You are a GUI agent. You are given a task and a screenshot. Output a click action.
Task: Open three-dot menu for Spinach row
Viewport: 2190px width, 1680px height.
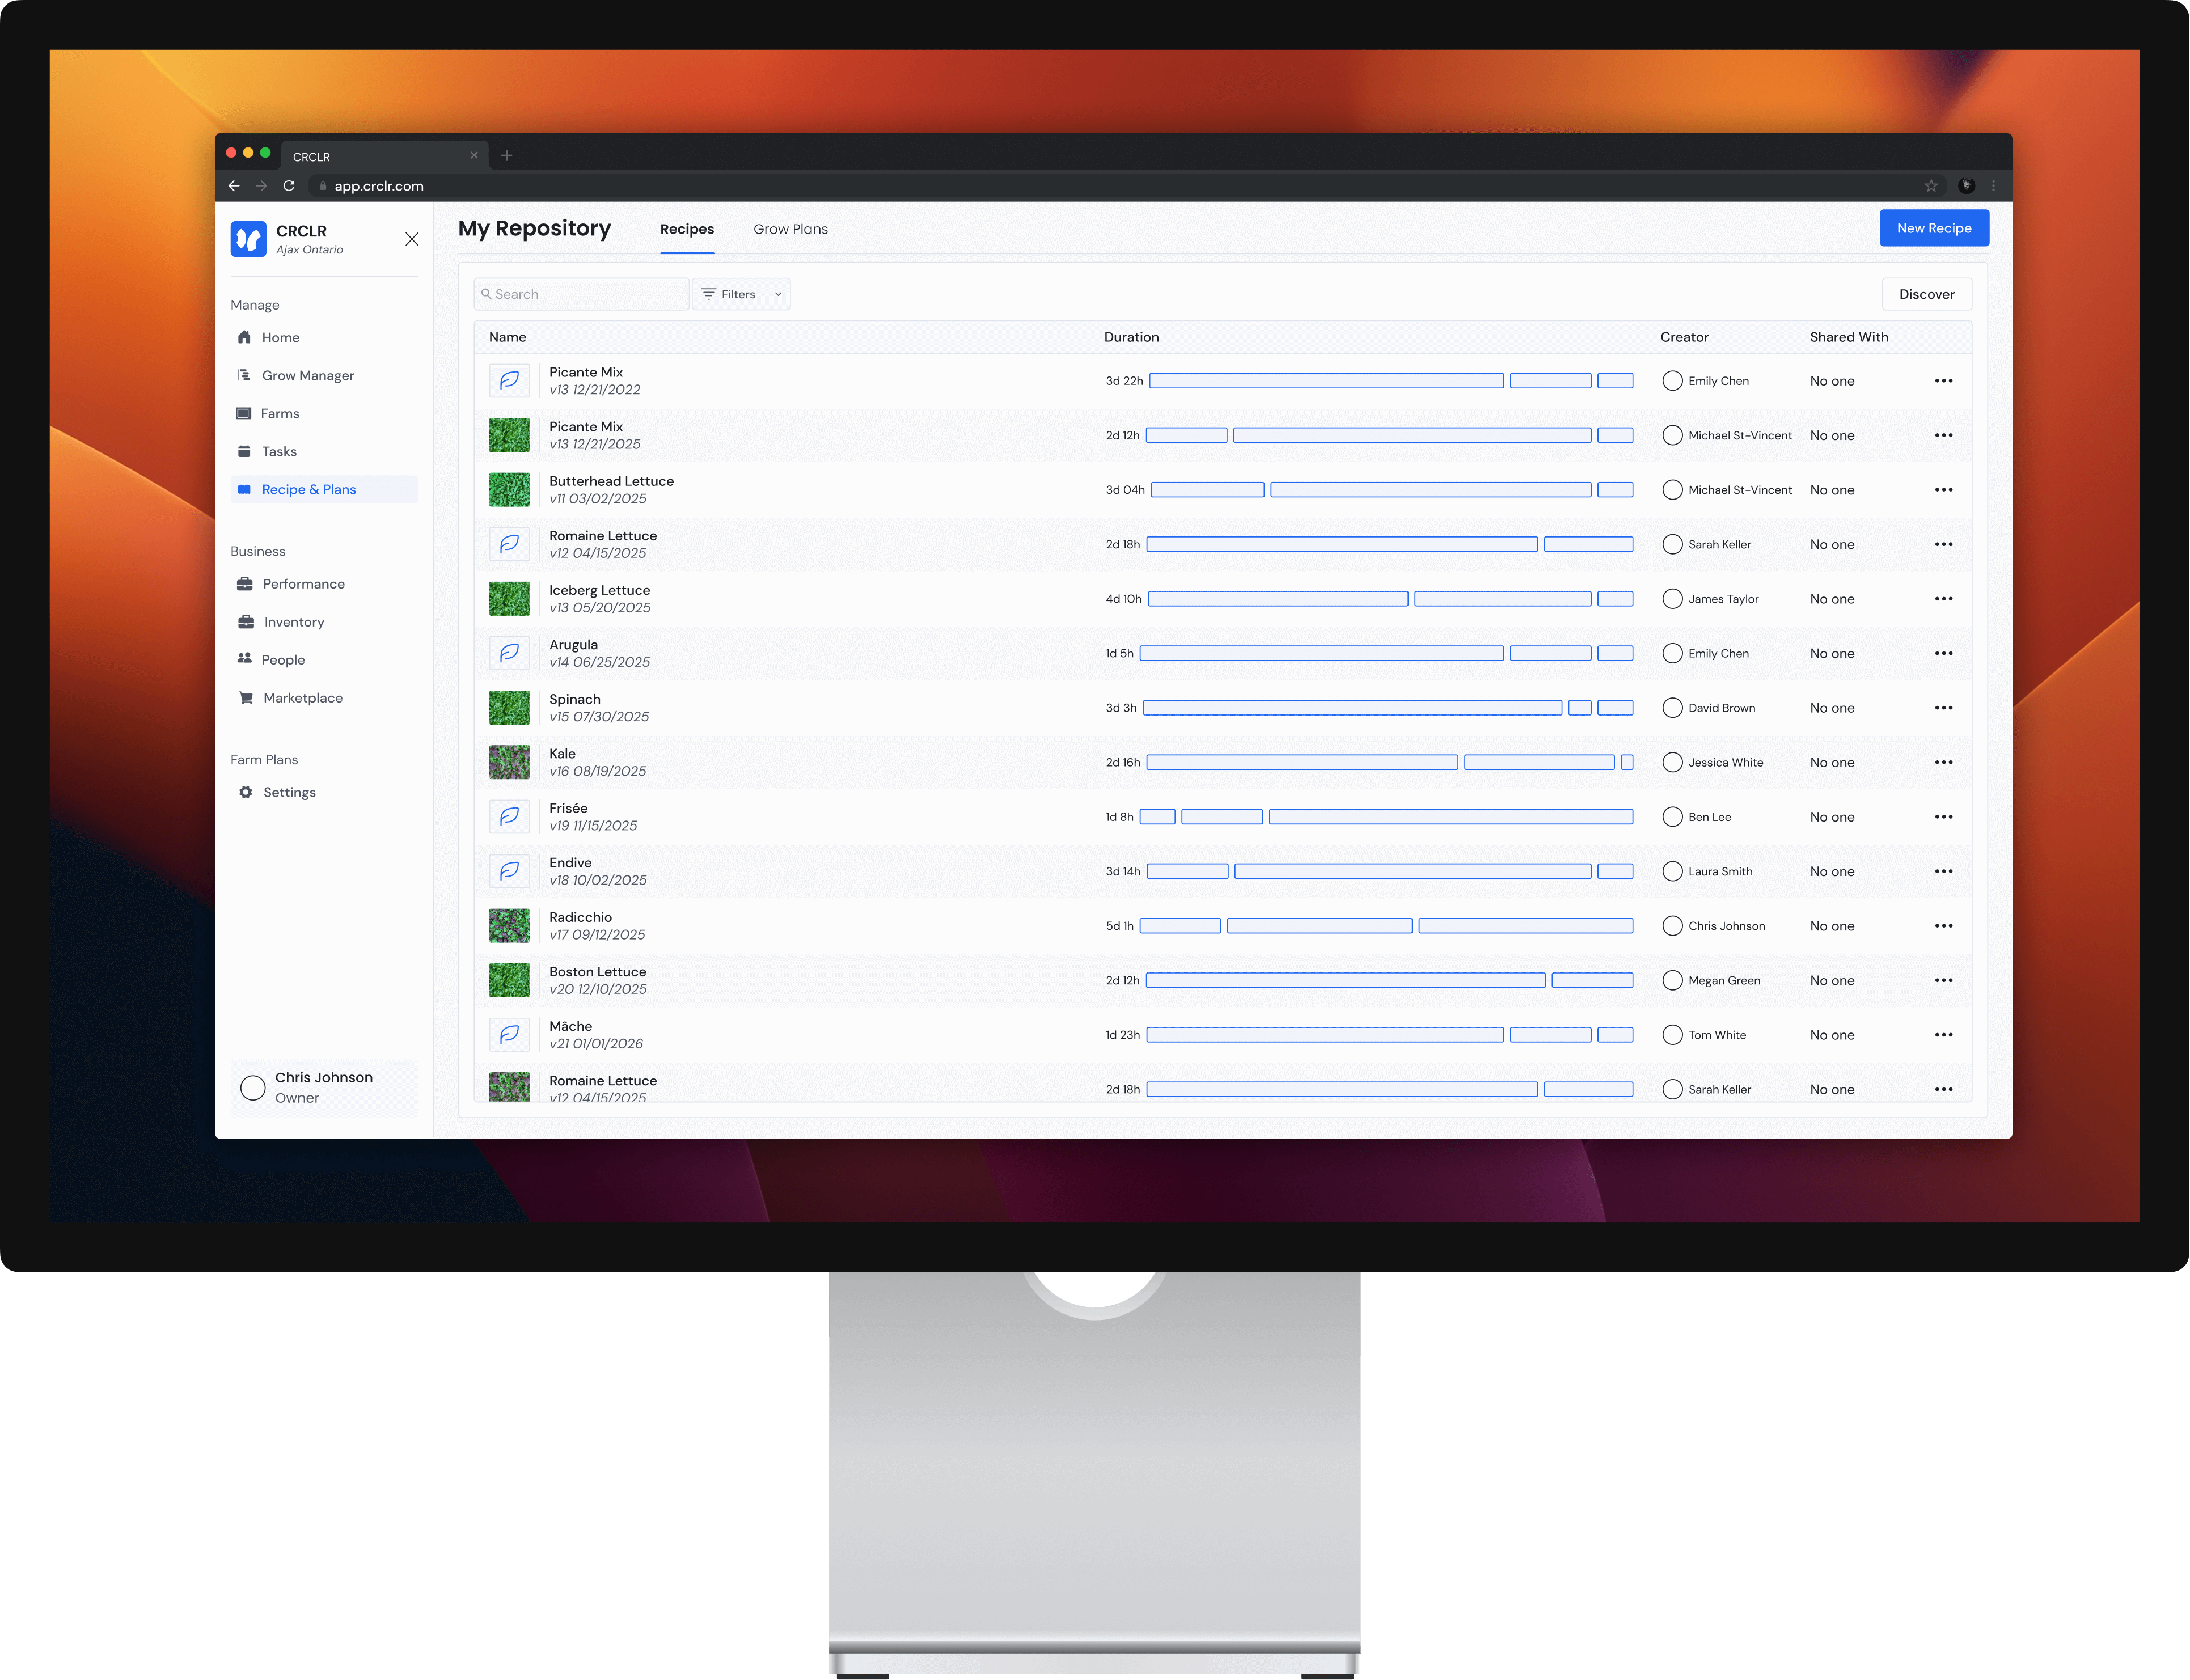(x=1943, y=708)
